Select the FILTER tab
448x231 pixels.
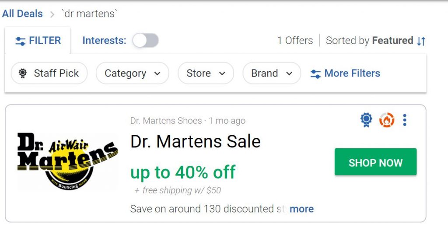coord(38,41)
